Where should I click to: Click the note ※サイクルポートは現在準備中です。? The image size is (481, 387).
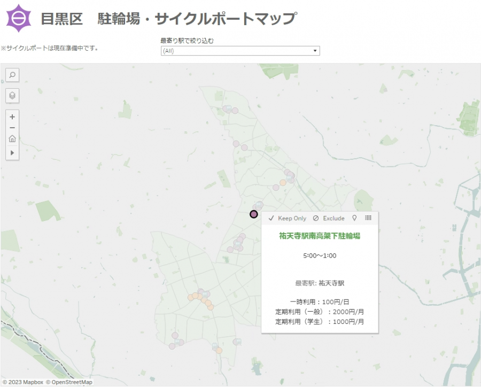click(x=50, y=48)
